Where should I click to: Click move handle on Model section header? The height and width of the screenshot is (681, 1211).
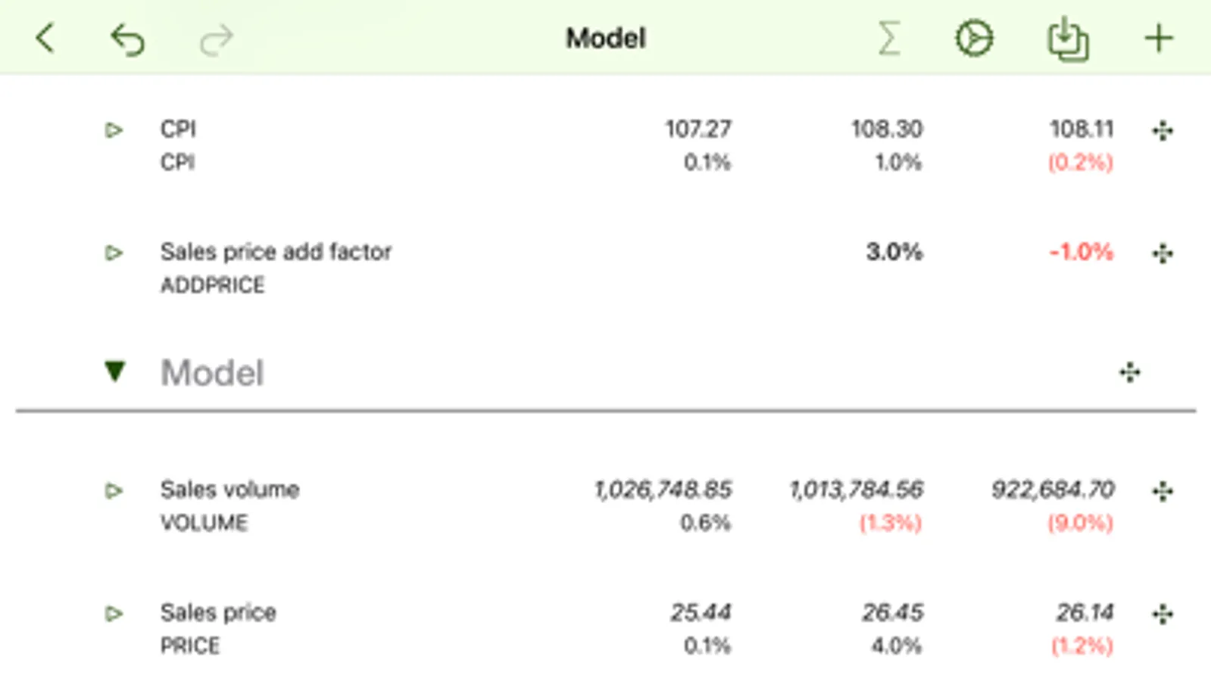[1129, 372]
